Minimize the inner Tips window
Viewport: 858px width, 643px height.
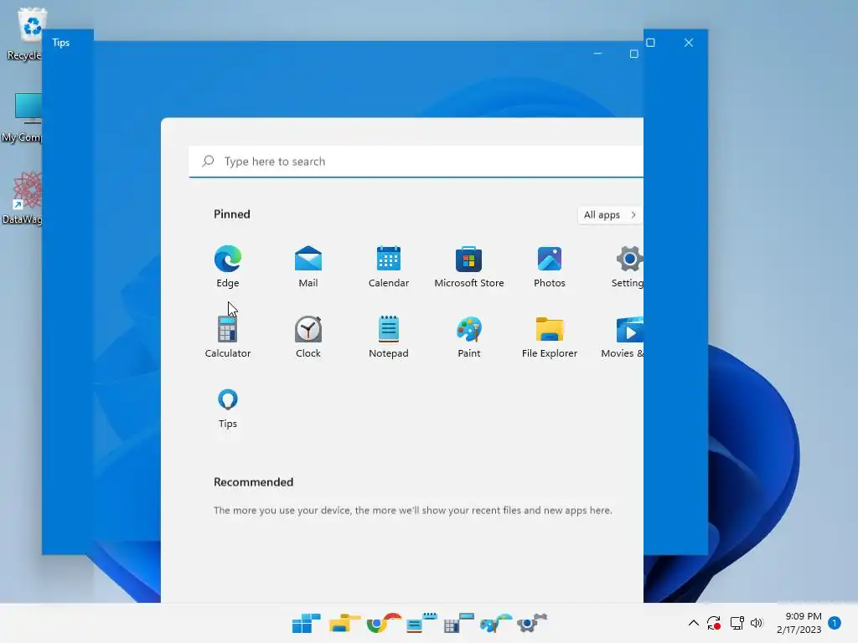point(597,54)
